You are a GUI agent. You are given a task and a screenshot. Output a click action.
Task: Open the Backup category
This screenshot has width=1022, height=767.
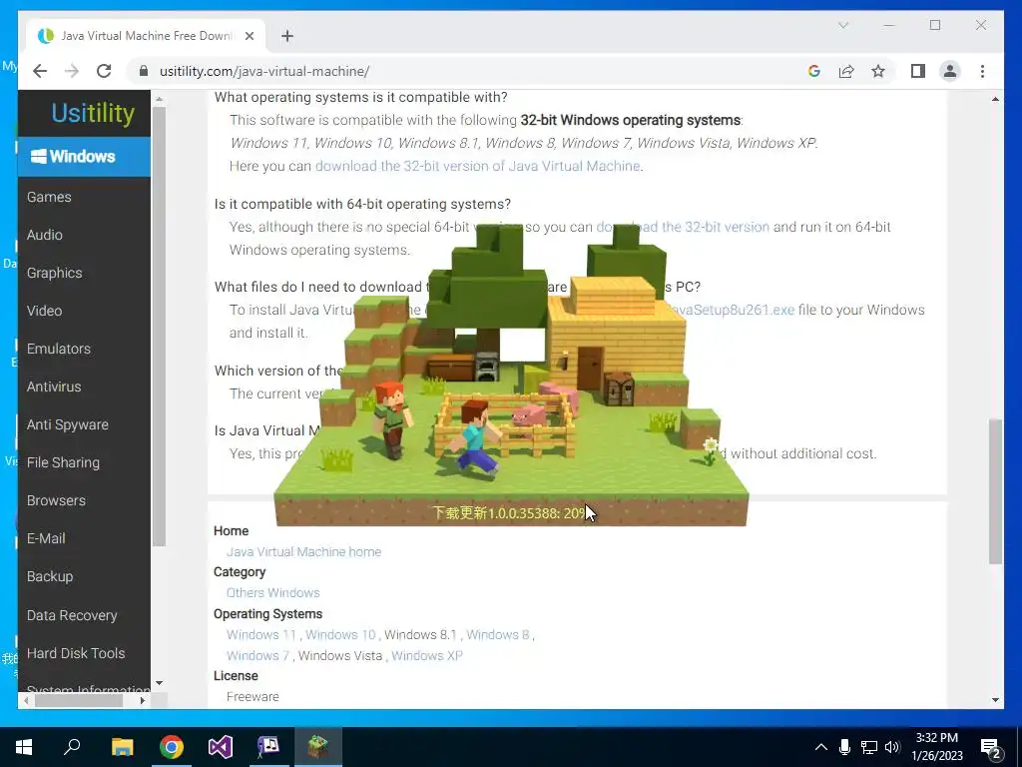pyautogui.click(x=50, y=576)
